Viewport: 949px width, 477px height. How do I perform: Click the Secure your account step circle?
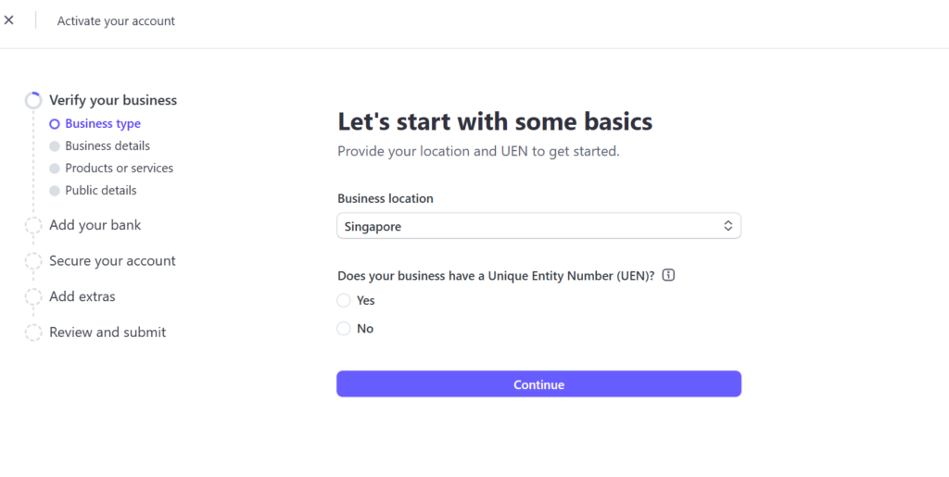point(33,261)
